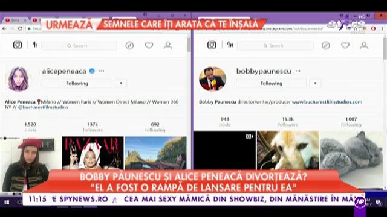Click the verified badge beside alicepeneaca
This screenshot has width=387, height=217.
(x=92, y=71)
